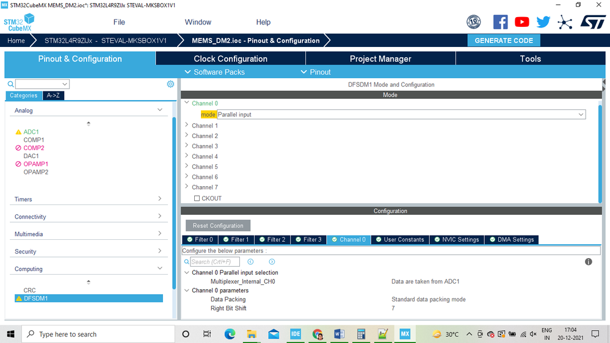Expand Channel 4 node
Image resolution: width=610 pixels, height=343 pixels.
[x=187, y=156]
